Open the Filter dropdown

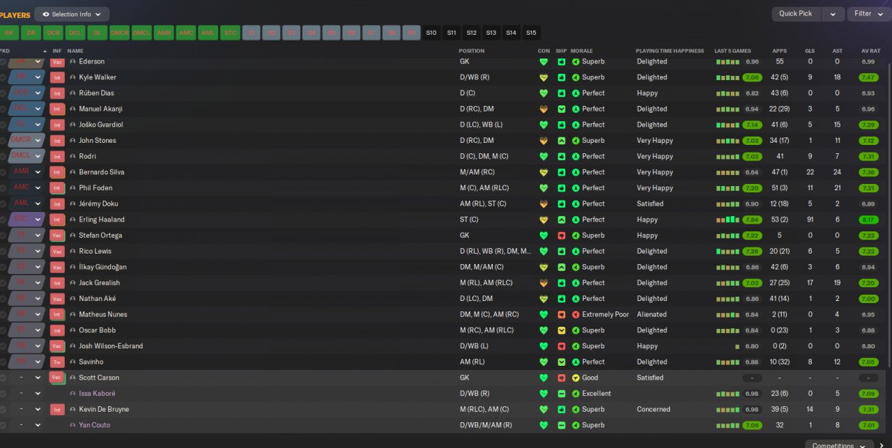coord(869,14)
